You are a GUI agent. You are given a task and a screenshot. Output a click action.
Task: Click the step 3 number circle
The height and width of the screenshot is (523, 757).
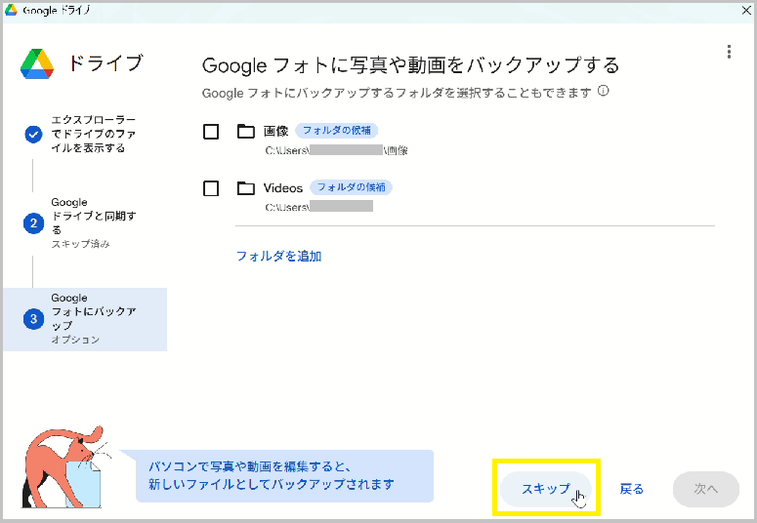click(x=33, y=319)
